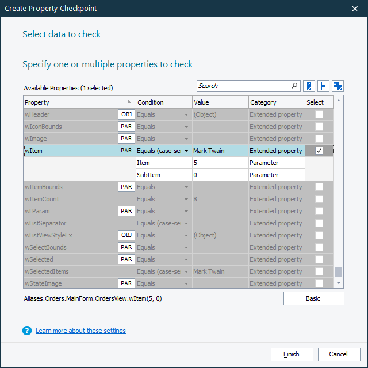Tick the wSelectedItems Select checkbox
This screenshot has width=368, height=368.
pyautogui.click(x=319, y=271)
